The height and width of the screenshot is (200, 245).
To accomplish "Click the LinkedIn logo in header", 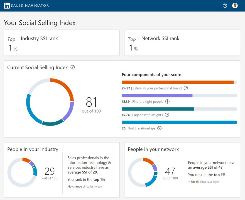I will (x=7, y=6).
